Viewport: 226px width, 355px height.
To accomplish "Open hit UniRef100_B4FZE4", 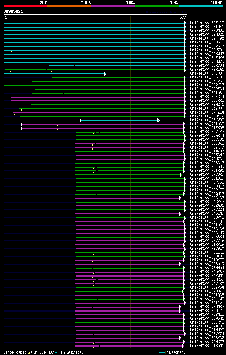I will pos(207,112).
